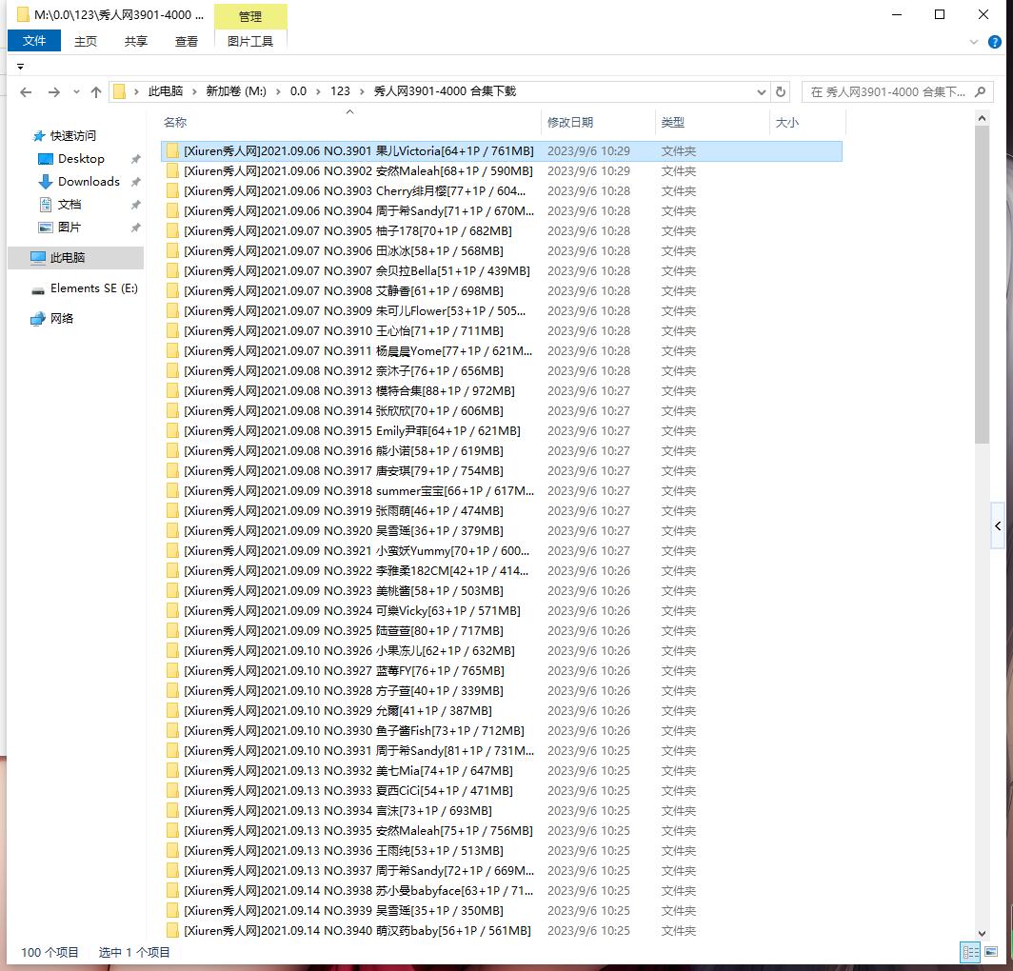
Task: Switch to the 主页 ribbon tab
Action: pyautogui.click(x=86, y=41)
